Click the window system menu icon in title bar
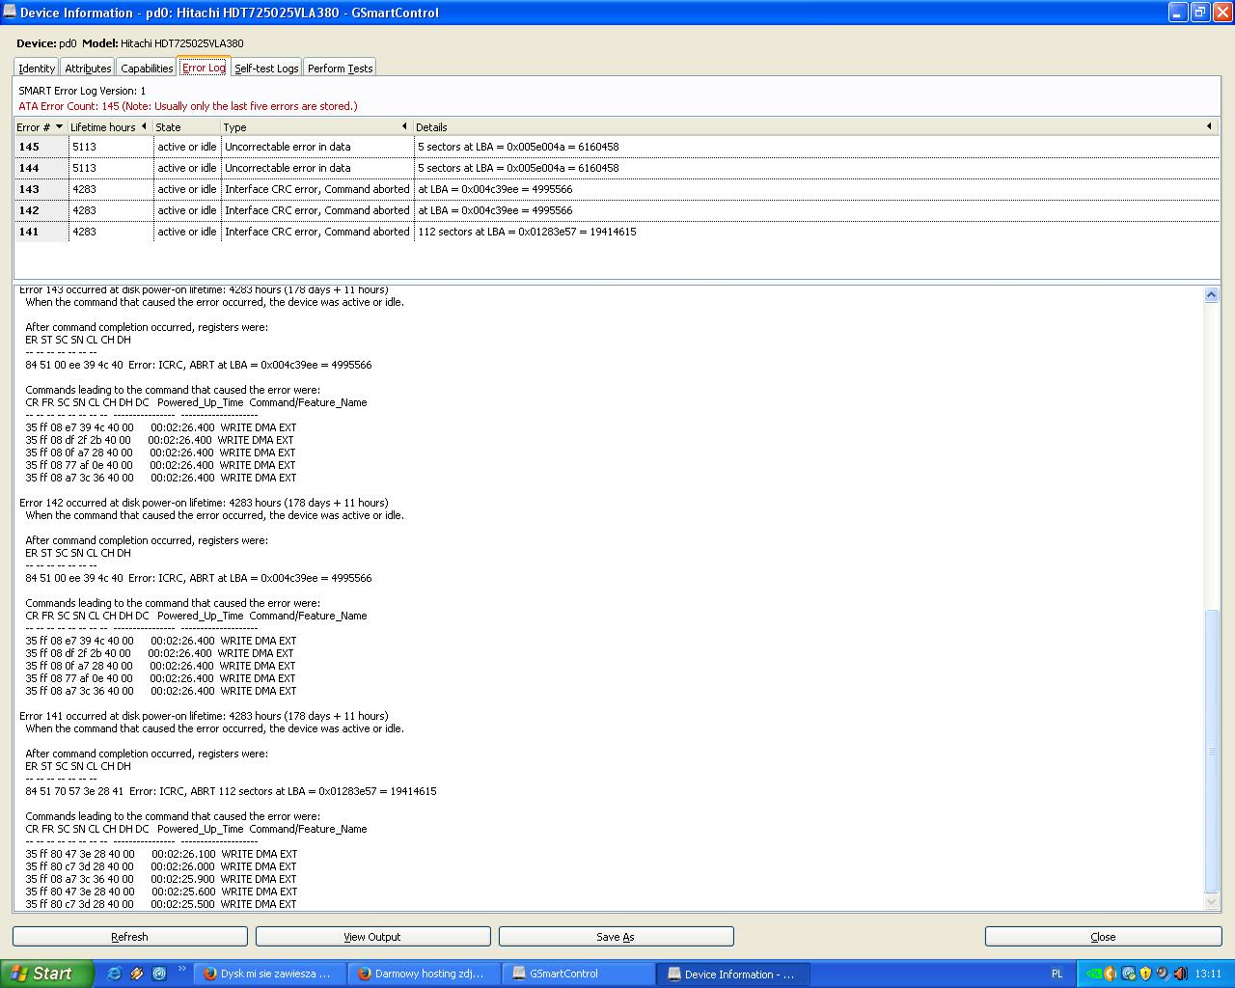Image resolution: width=1235 pixels, height=988 pixels. (9, 13)
